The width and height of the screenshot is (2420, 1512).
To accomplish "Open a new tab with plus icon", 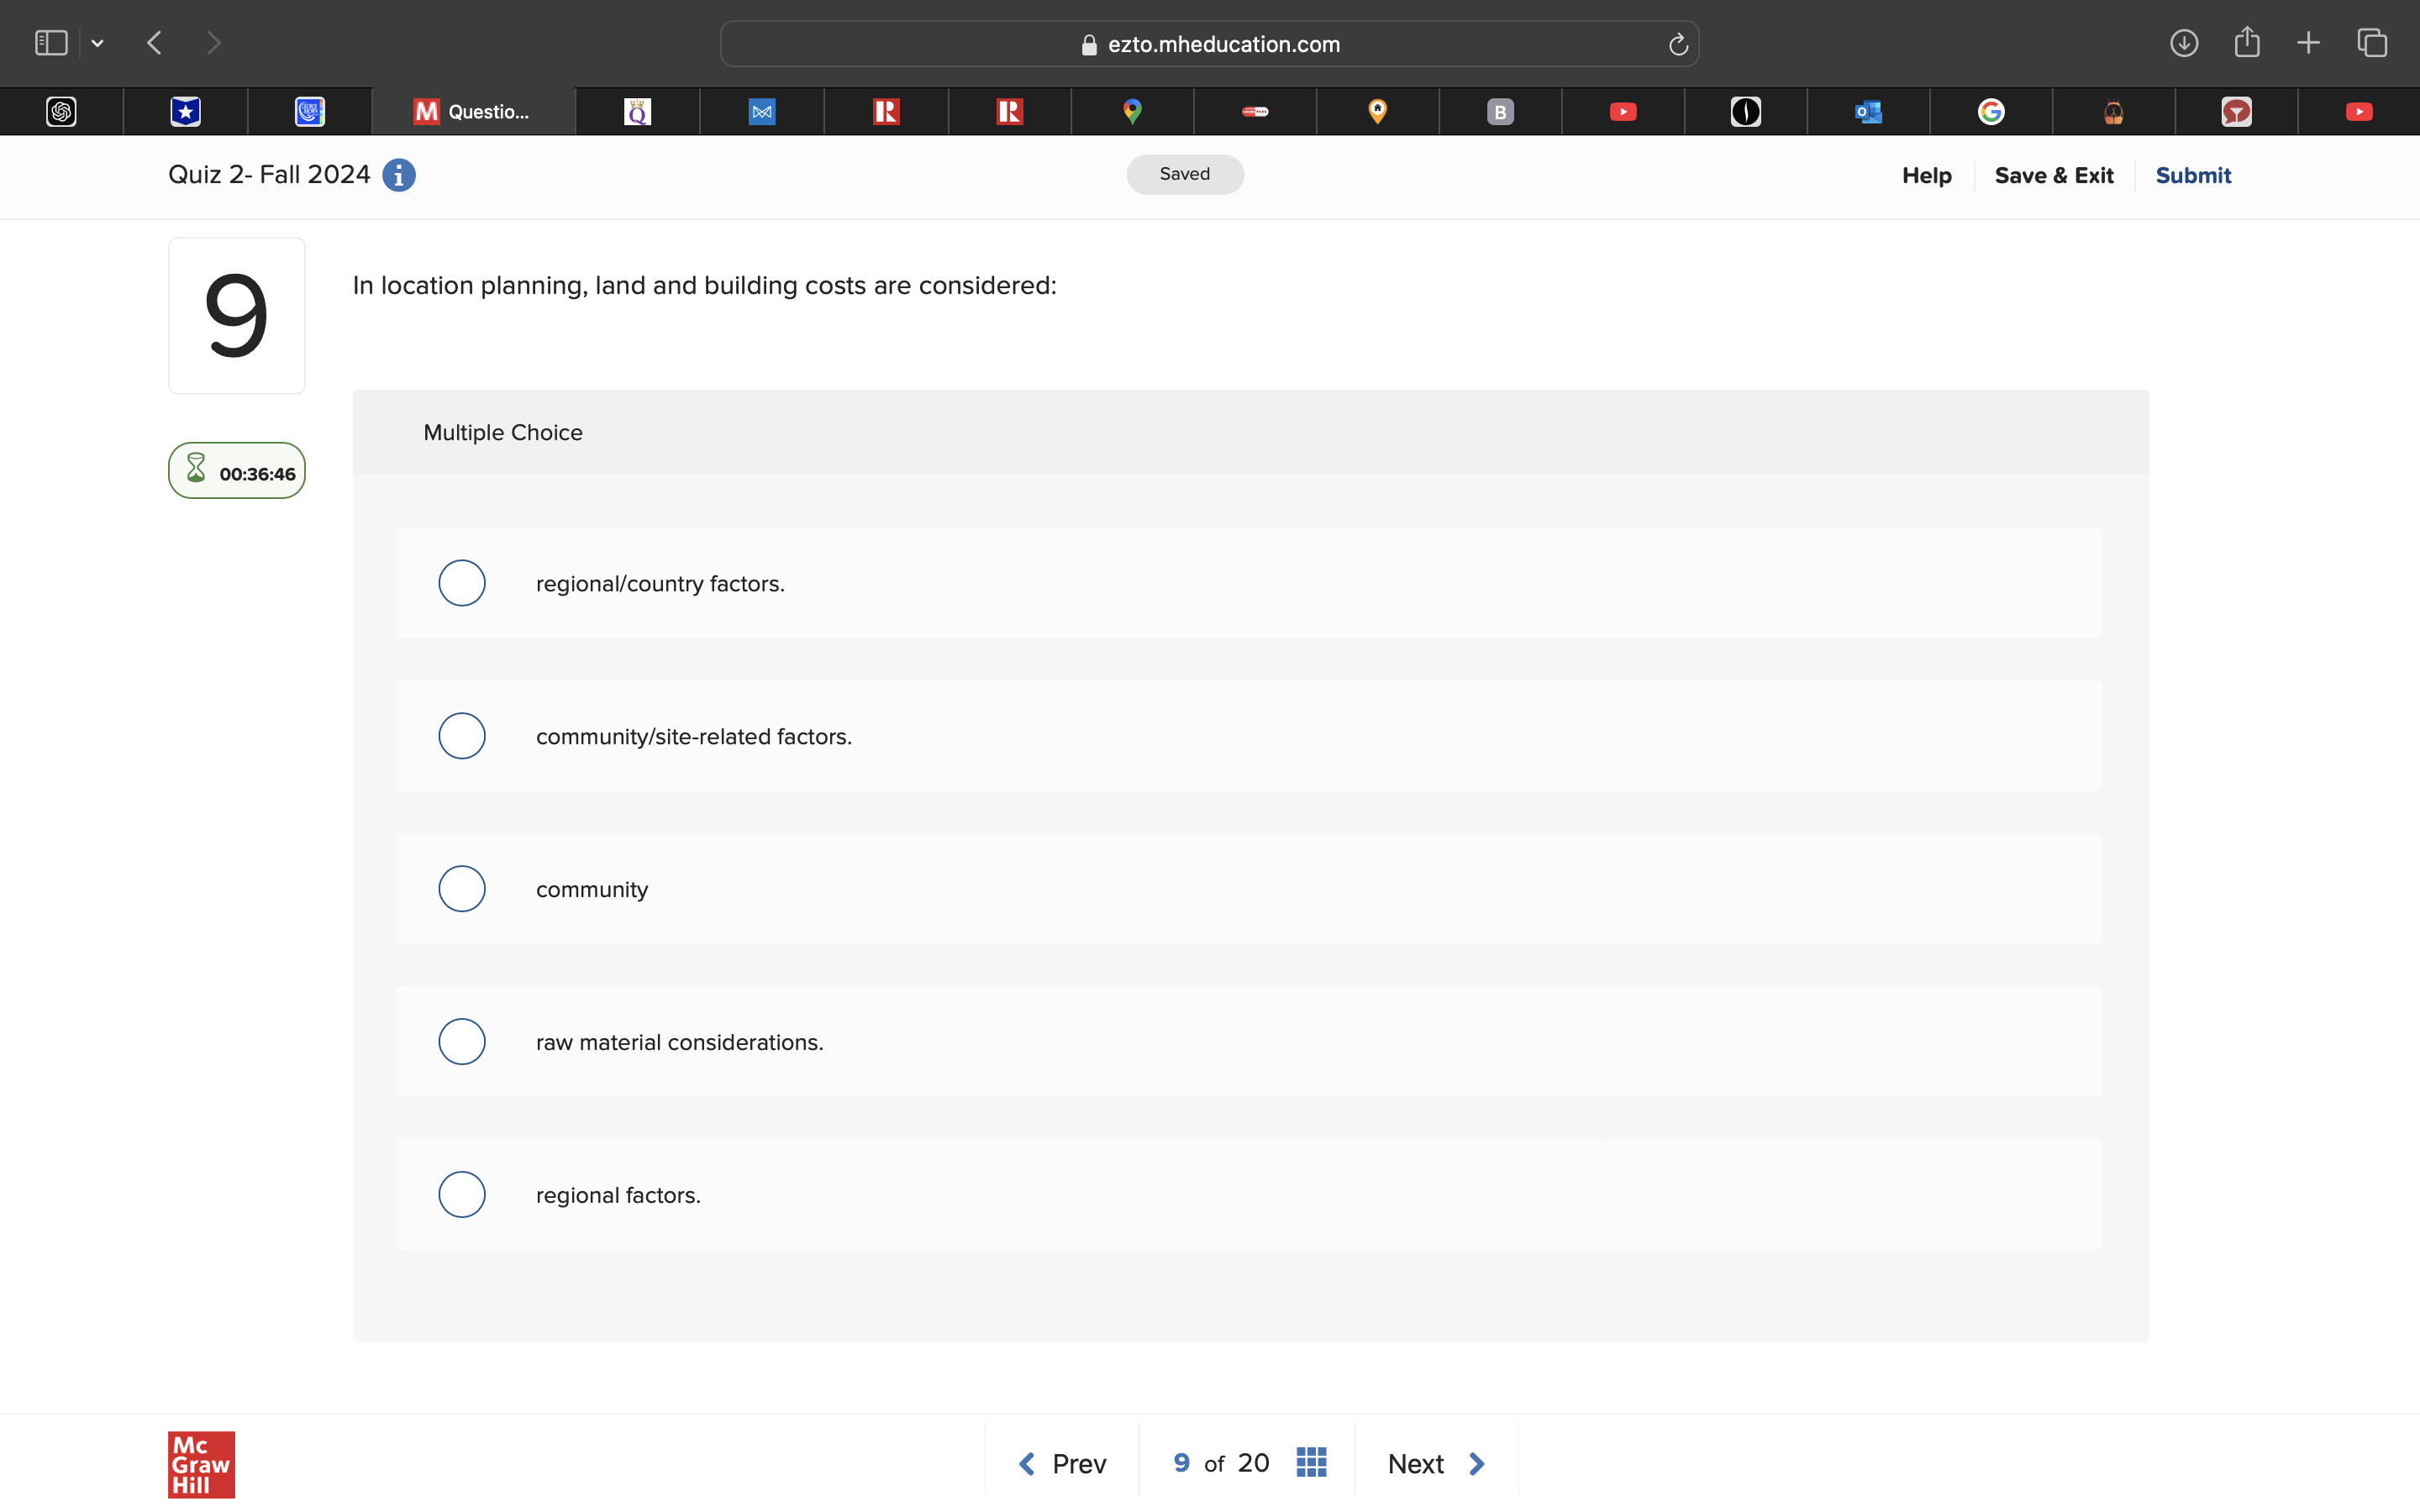I will (2308, 43).
